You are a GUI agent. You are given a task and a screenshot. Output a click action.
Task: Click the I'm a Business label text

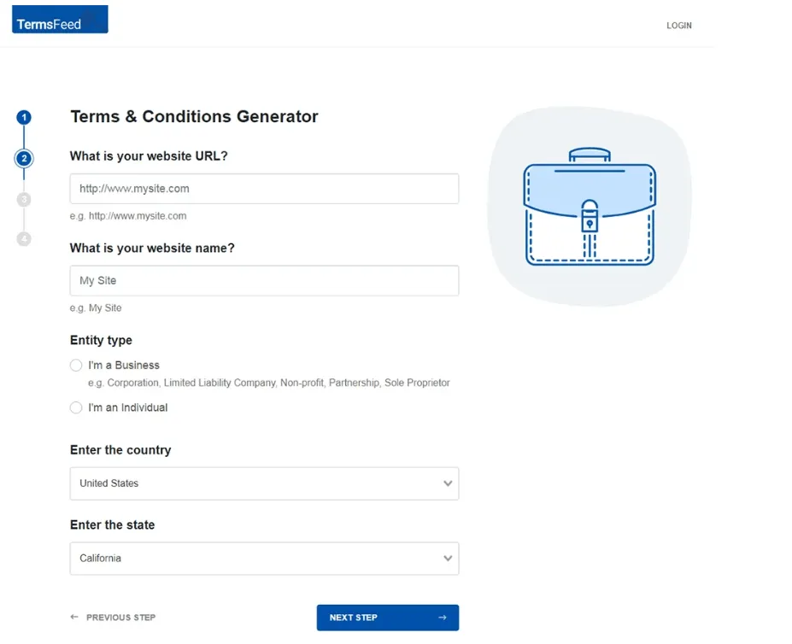[x=124, y=366]
